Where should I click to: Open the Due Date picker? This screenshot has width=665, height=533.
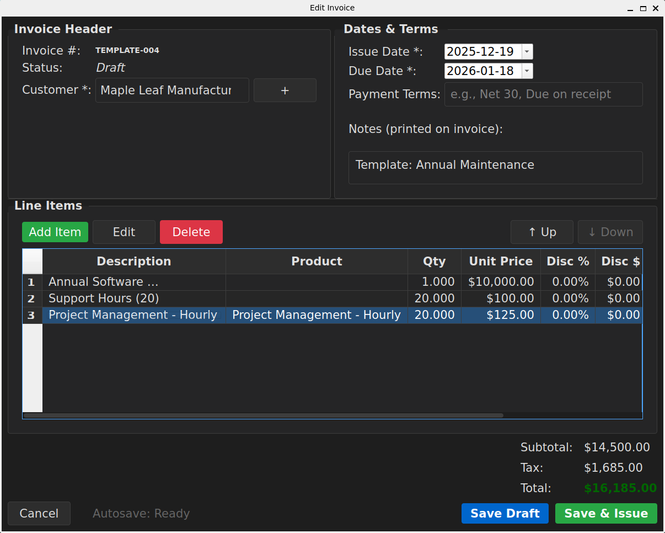point(527,71)
